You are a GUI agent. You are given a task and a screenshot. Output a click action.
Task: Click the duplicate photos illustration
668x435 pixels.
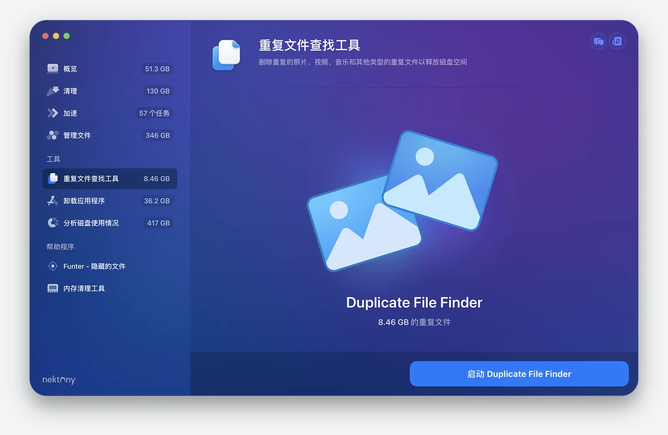[402, 201]
